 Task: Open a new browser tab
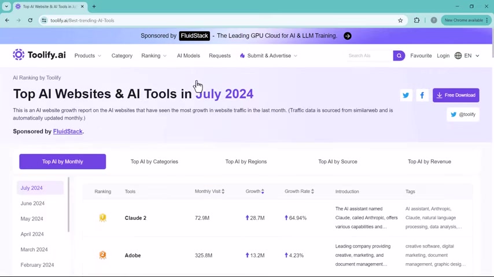tap(94, 6)
